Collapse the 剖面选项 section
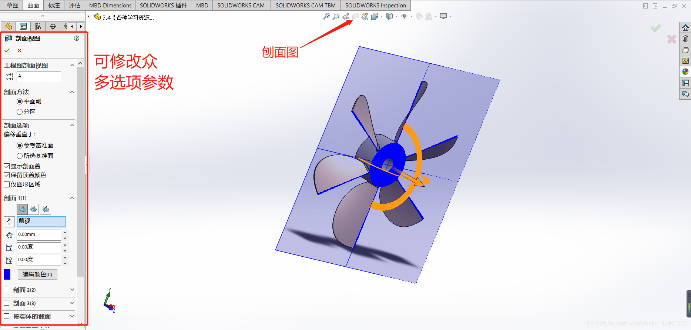691x330 pixels. [x=72, y=126]
